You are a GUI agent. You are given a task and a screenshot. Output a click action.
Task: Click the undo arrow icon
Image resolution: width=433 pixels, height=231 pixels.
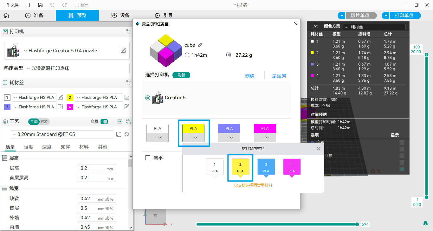[52, 5]
